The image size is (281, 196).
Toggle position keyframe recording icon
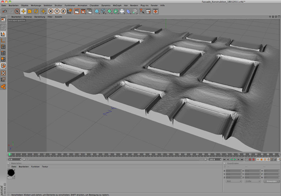coord(258,159)
